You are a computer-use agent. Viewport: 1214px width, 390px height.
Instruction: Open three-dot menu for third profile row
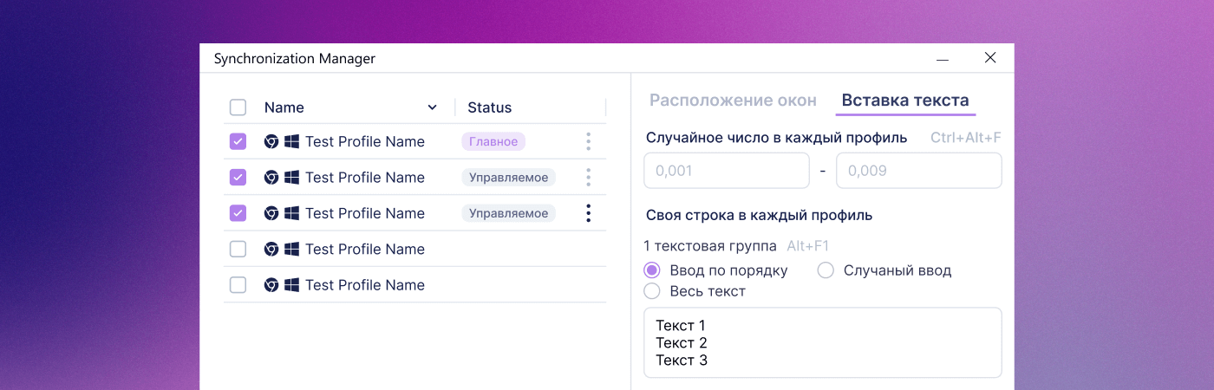point(588,213)
